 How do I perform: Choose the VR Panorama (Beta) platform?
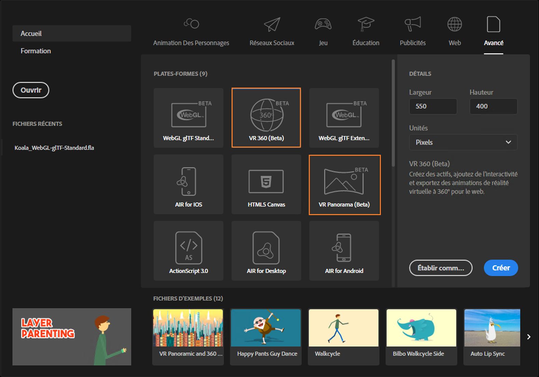(345, 185)
